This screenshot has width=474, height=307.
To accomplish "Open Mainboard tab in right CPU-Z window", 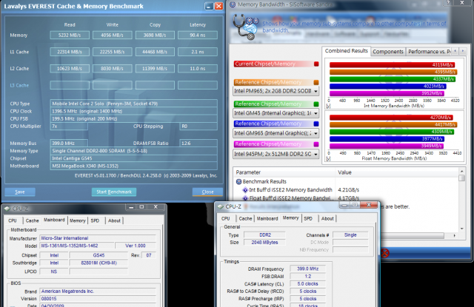I will (267, 218).
